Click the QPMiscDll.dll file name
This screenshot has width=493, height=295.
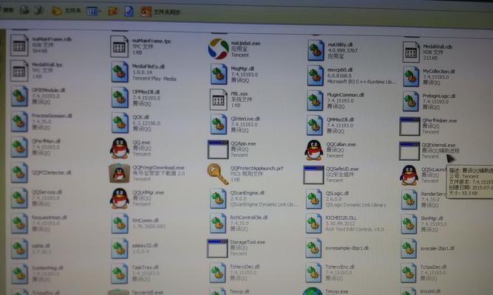coord(146,92)
